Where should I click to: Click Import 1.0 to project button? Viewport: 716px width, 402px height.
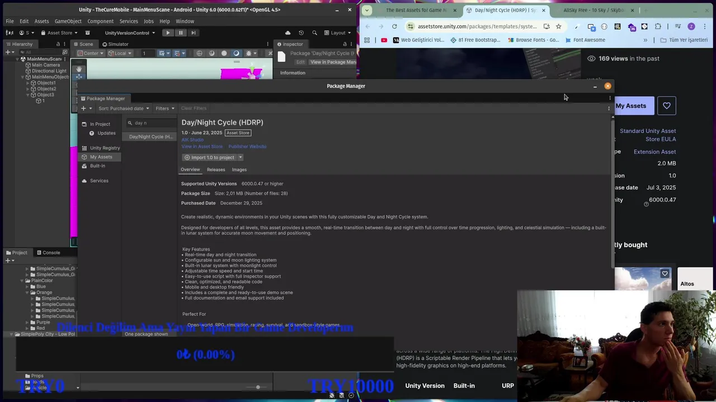(x=209, y=157)
